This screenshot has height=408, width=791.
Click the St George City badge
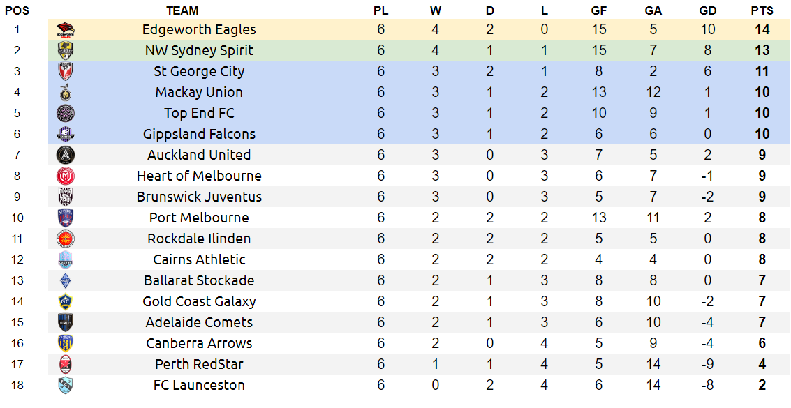[66, 71]
